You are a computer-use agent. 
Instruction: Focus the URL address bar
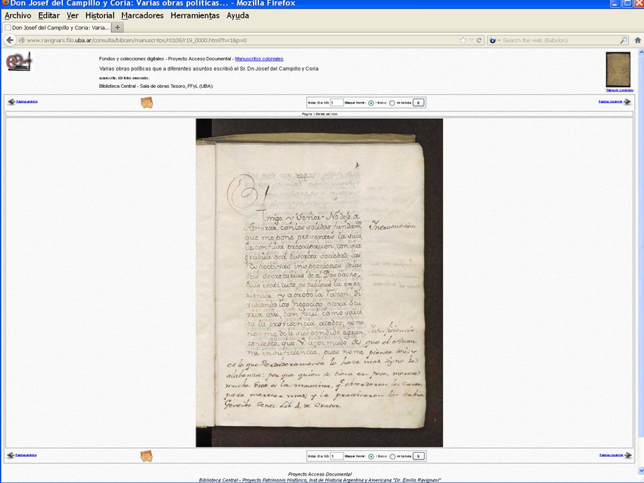coord(242,40)
